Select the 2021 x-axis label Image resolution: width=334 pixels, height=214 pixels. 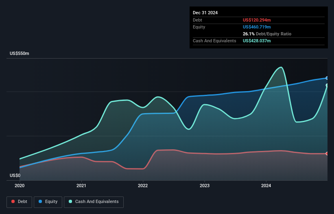click(x=81, y=186)
